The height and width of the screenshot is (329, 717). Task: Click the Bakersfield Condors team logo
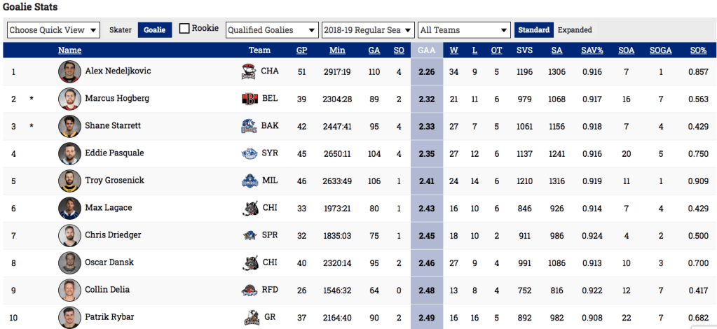point(249,126)
